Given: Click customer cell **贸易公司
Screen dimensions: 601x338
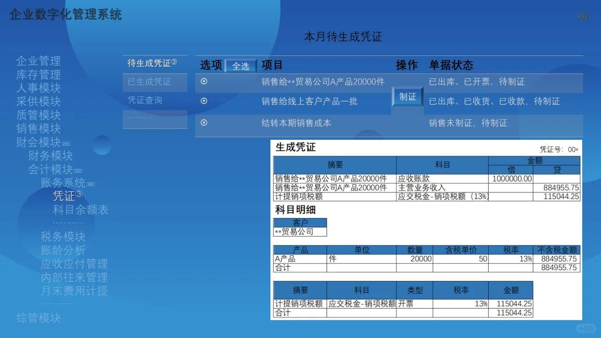Looking at the screenshot, I should point(300,232).
